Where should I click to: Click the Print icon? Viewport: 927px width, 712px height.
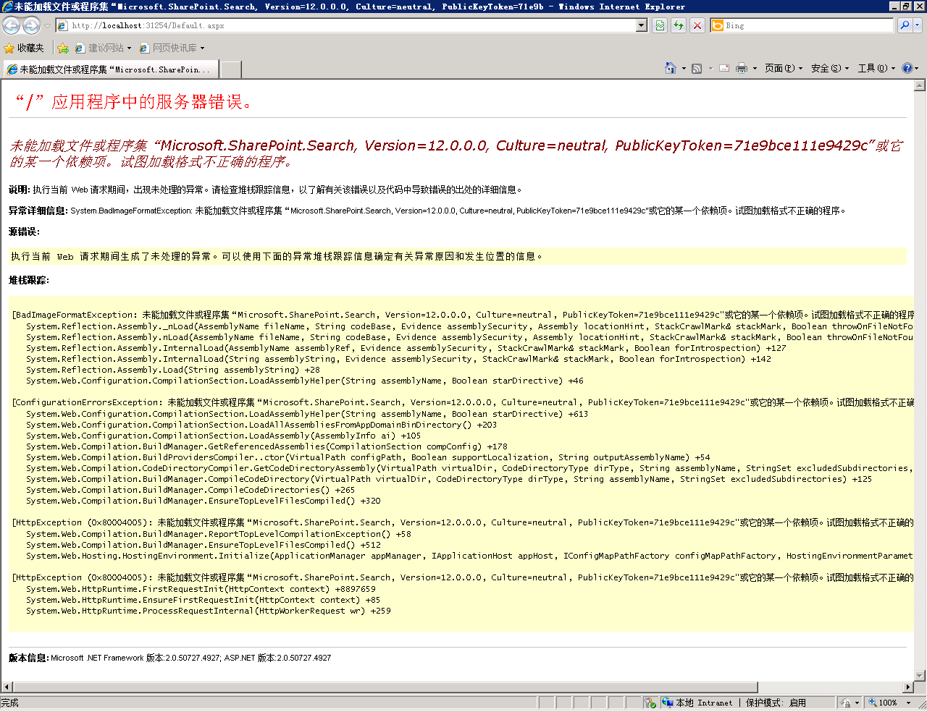(x=742, y=68)
